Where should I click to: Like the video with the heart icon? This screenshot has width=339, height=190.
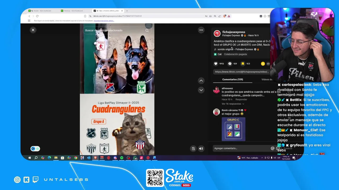216,64
